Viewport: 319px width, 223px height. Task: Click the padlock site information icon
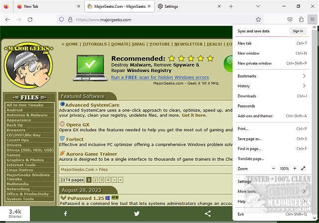pos(70,20)
